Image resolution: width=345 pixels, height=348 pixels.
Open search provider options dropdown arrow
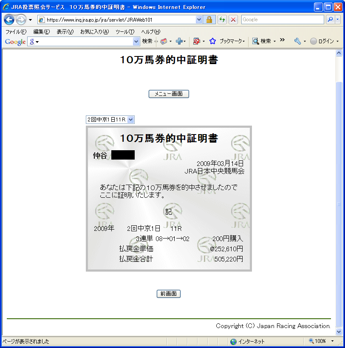(338, 20)
